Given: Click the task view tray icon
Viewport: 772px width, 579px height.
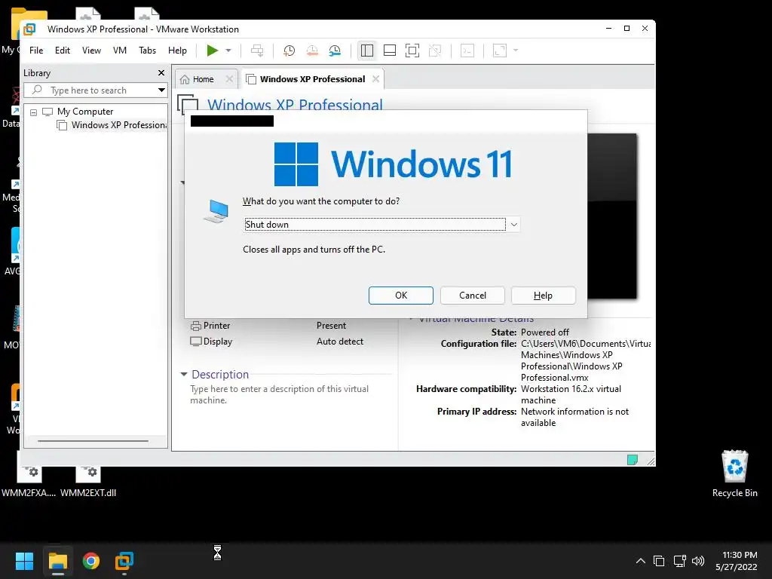Looking at the screenshot, I should (659, 561).
